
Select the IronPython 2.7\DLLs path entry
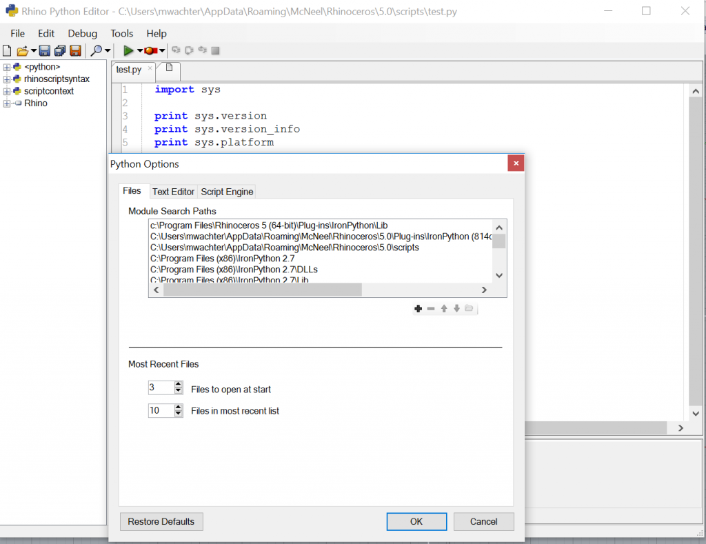coord(234,270)
